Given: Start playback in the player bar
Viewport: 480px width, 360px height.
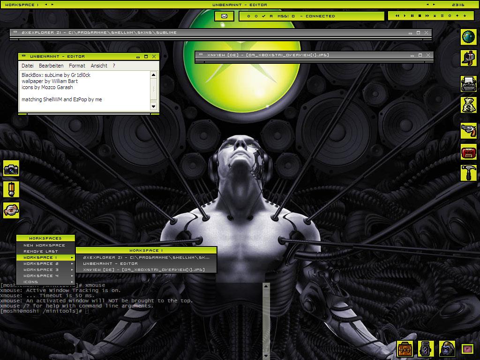Looking at the screenshot, I should point(405,16).
